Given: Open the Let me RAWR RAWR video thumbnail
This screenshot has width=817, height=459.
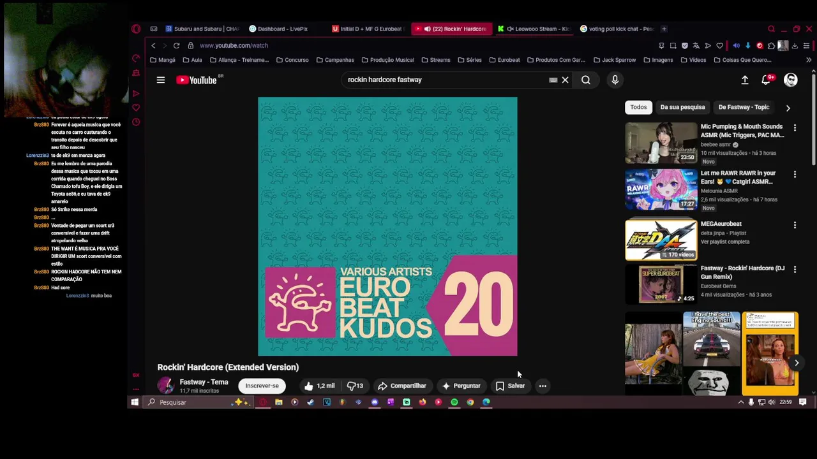Looking at the screenshot, I should (x=661, y=189).
